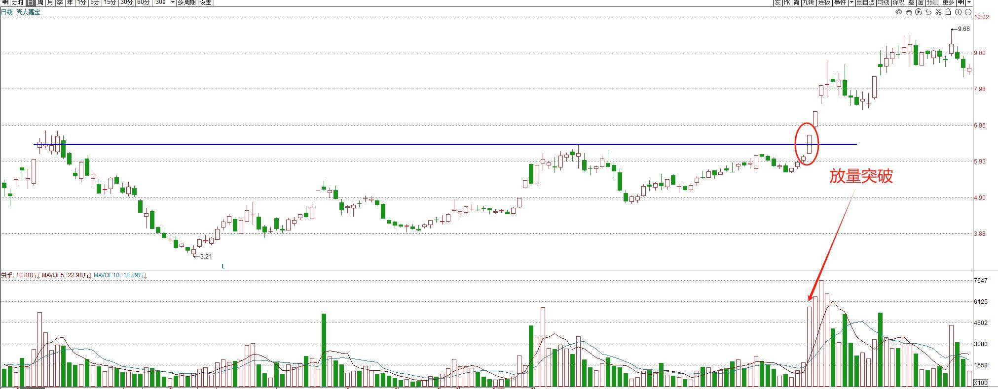The width and height of the screenshot is (998, 389).
Task: Toggle the 均线 moving average lines
Action: point(884,2)
